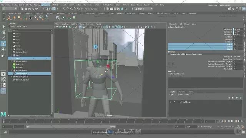Activate the highlighted Move tool in toolbox

3,43
